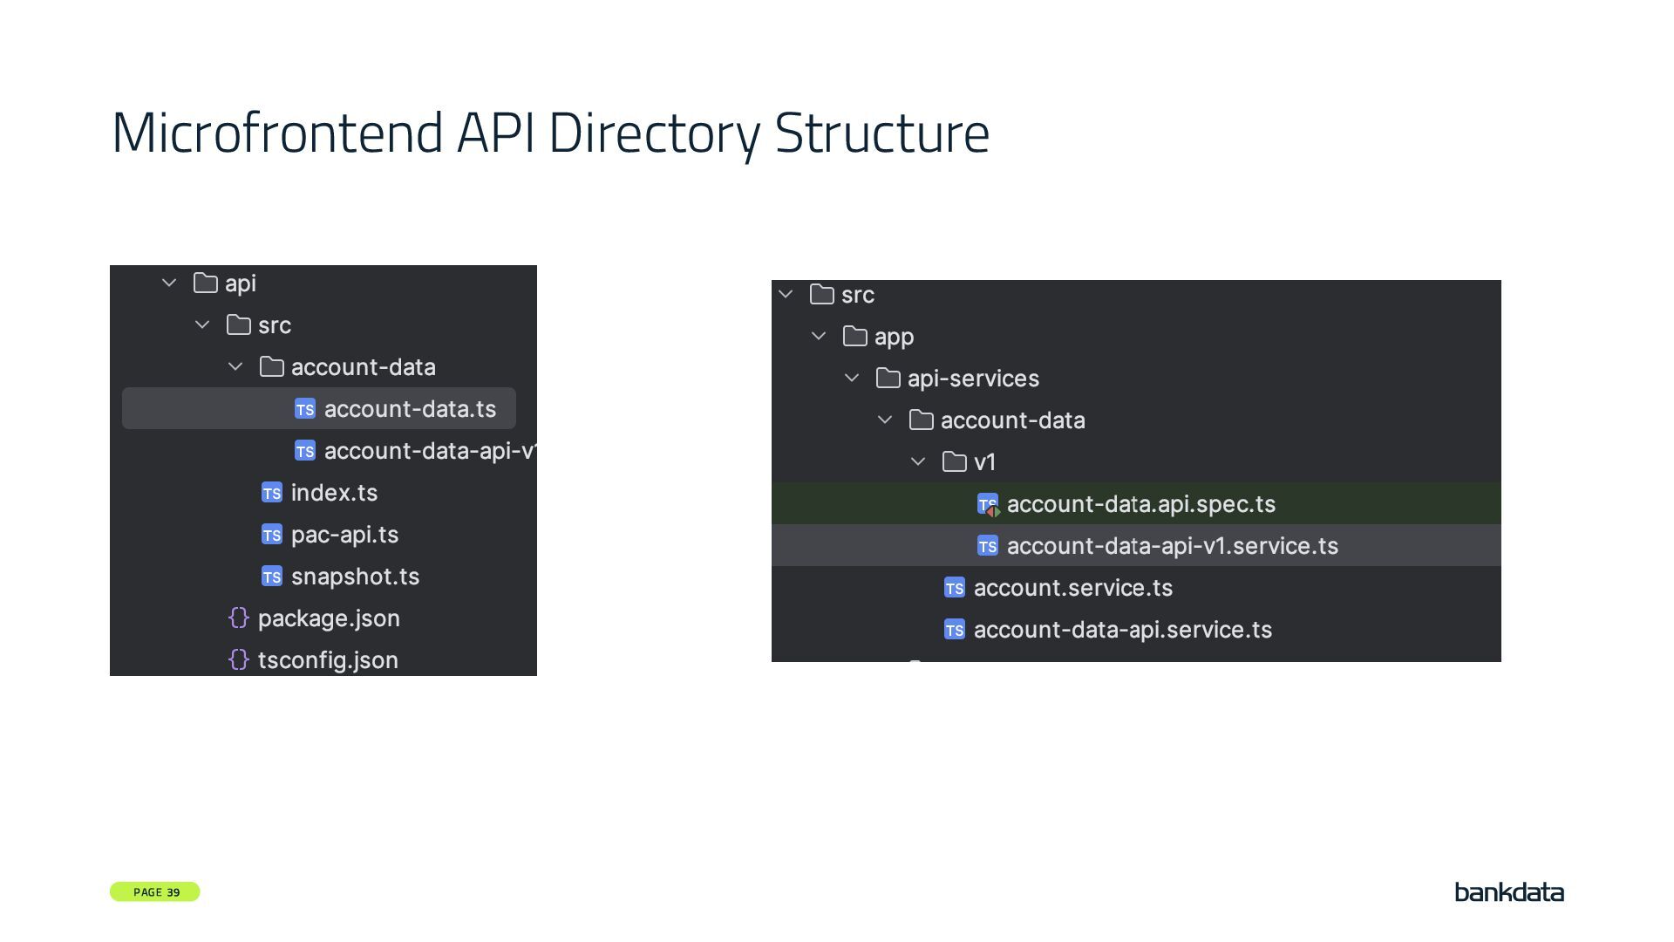Click the TS icon beside pac-api.ts
Image resolution: width=1674 pixels, height=942 pixels.
tap(271, 535)
